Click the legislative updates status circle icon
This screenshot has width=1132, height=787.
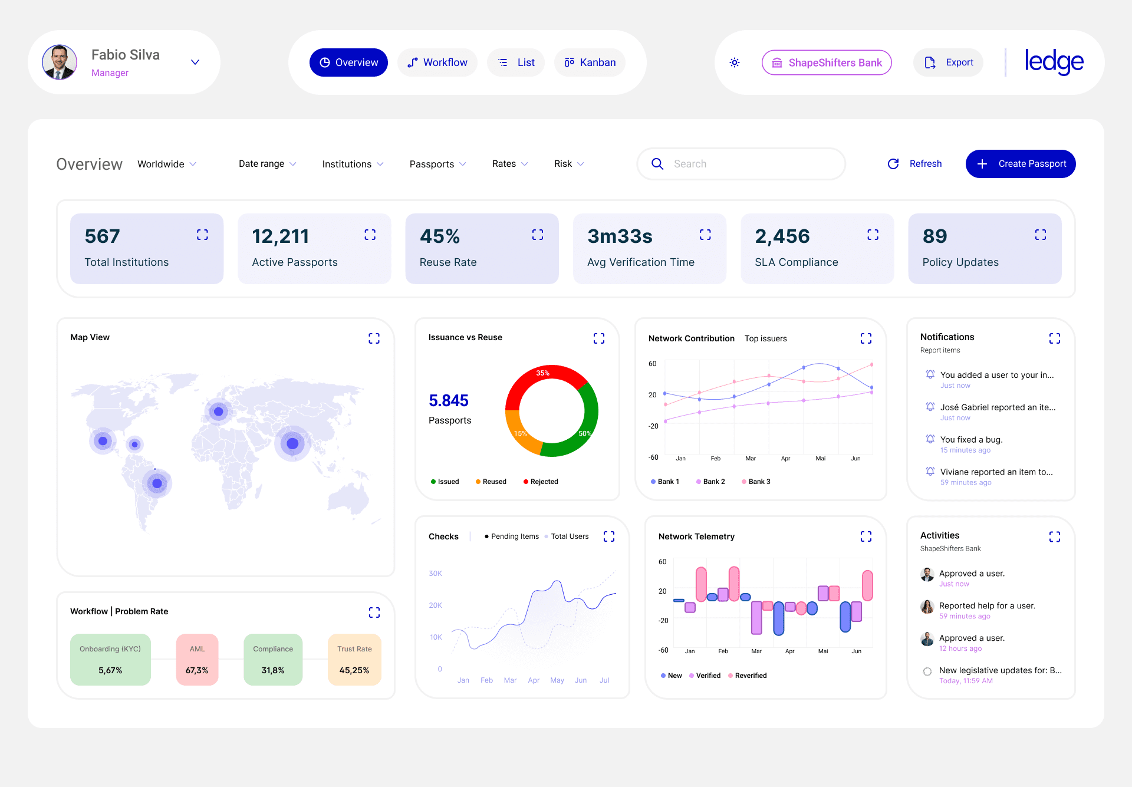tap(927, 671)
